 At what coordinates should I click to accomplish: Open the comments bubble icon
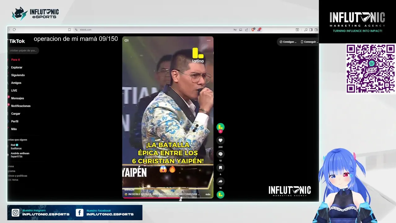(x=220, y=154)
